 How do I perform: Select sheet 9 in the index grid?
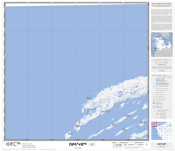click(170, 129)
